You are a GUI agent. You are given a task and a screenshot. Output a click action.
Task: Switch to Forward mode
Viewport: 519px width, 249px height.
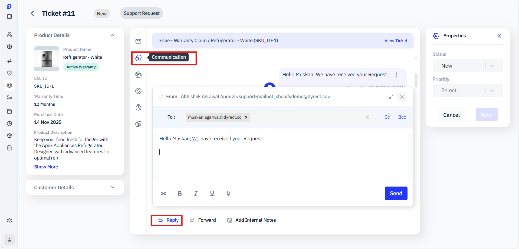tap(203, 220)
